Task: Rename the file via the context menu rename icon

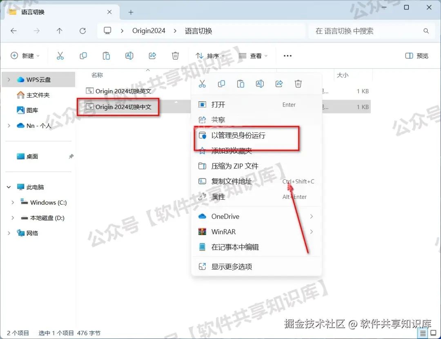Action: 260,84
